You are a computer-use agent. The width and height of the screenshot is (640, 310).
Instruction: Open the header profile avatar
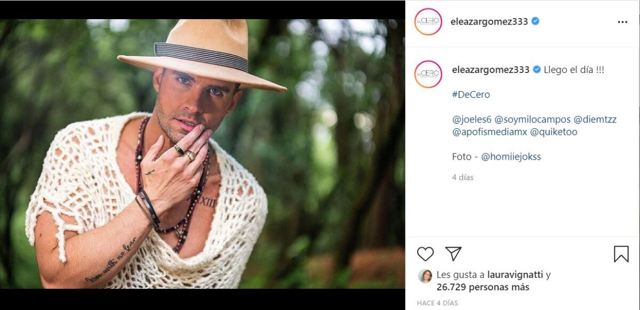coord(428,22)
